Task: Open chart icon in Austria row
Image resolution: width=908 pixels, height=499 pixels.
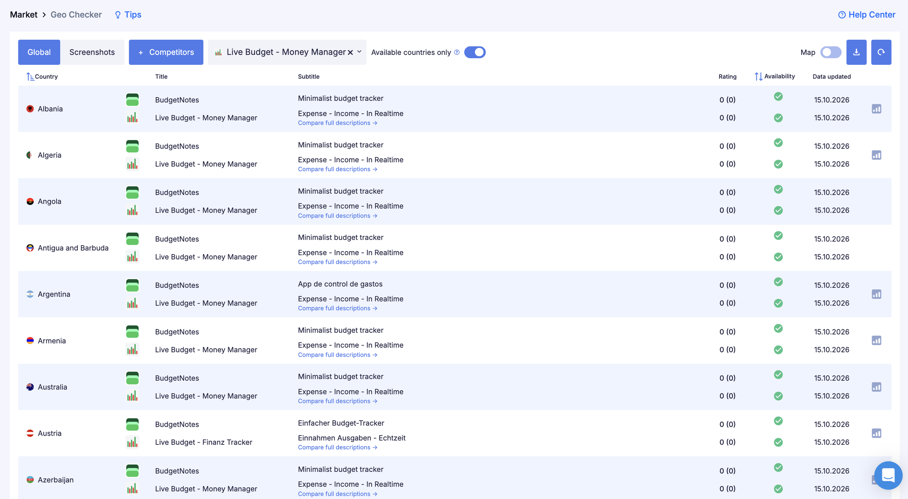Action: coord(876,433)
